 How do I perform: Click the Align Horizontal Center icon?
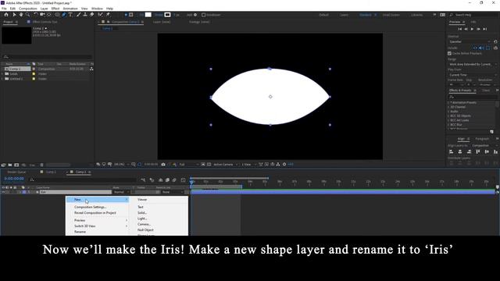pyautogui.click(x=460, y=151)
